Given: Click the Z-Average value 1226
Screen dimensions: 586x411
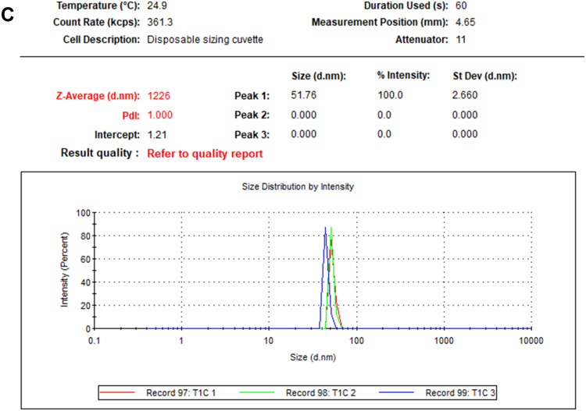Looking at the screenshot, I should [159, 95].
